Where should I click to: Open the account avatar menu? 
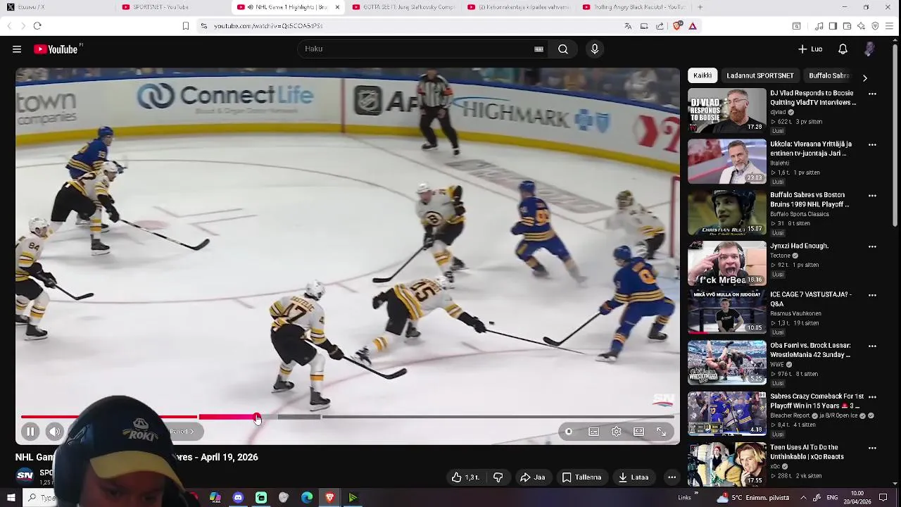pyautogui.click(x=870, y=49)
